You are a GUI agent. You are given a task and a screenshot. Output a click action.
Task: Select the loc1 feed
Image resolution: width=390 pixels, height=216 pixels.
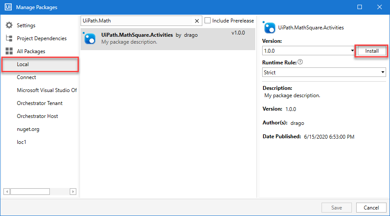[21, 142]
